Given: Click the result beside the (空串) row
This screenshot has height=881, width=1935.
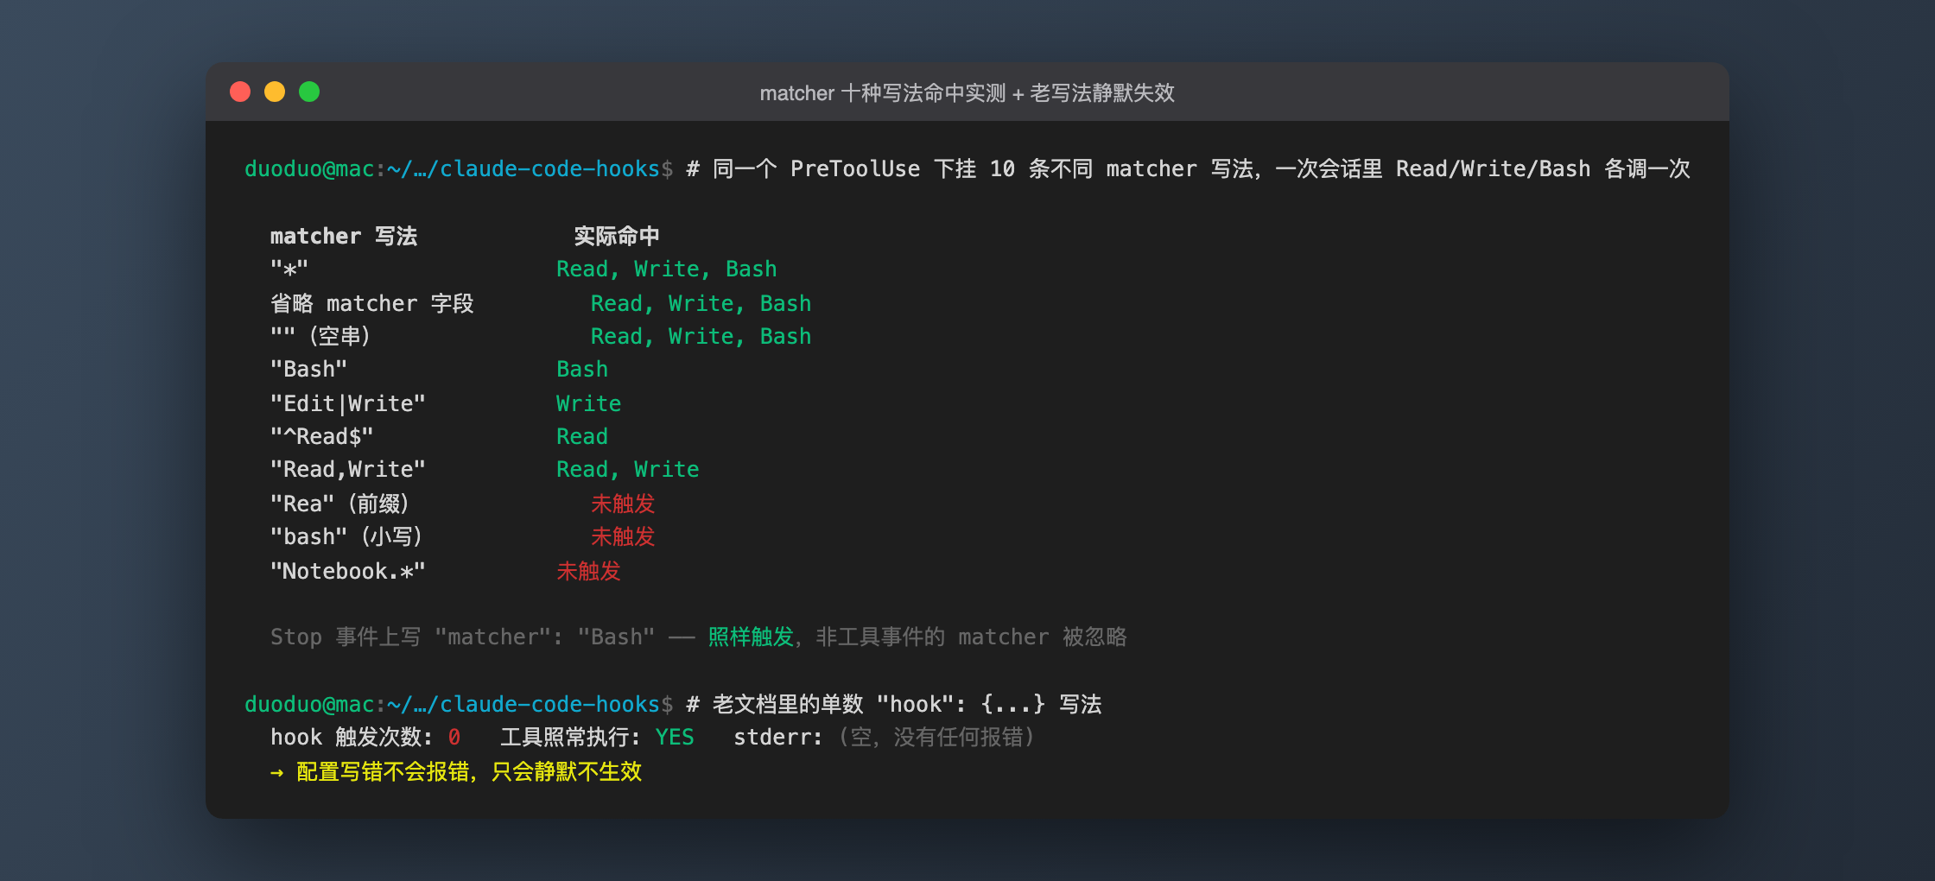Looking at the screenshot, I should pos(701,336).
